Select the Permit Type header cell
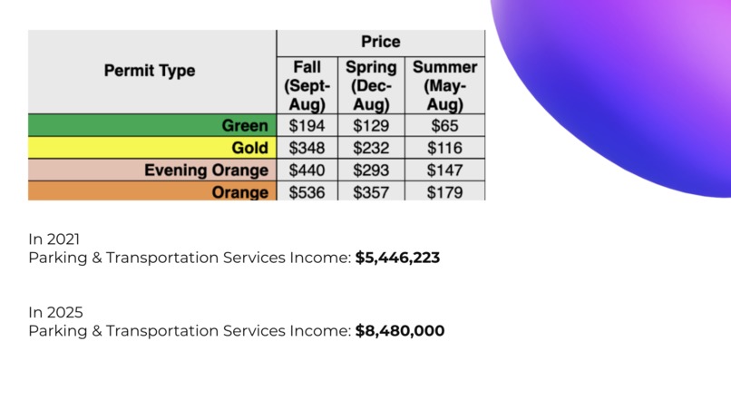This screenshot has height=410, width=731. point(152,71)
